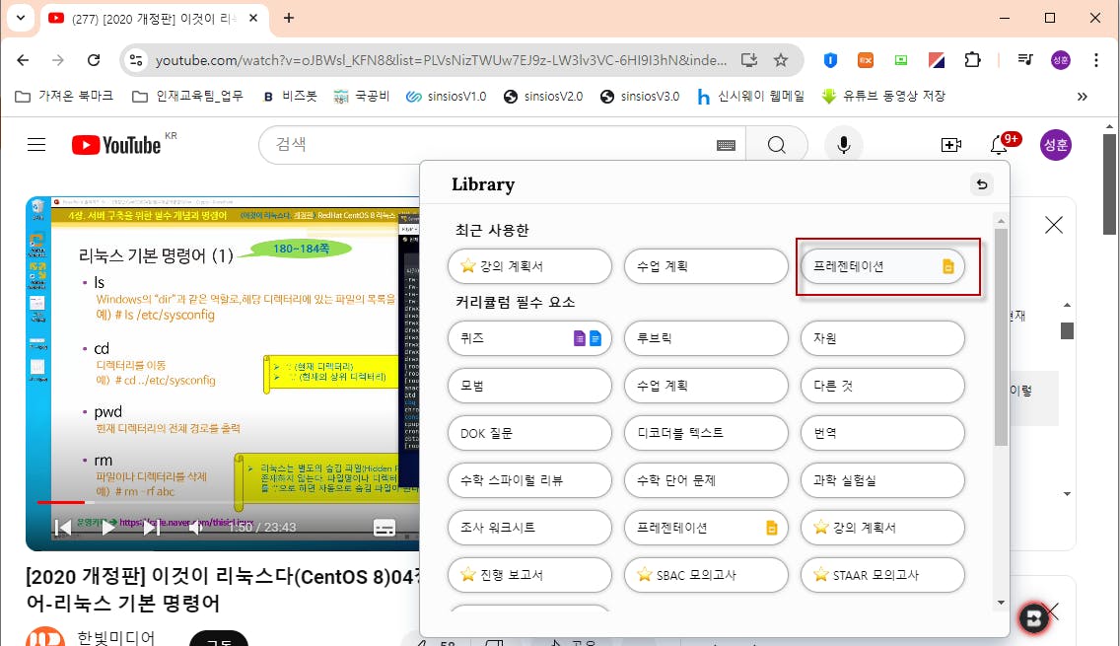The height and width of the screenshot is (646, 1120).
Task: Open the media control icon in toolbar
Action: pos(1025,60)
